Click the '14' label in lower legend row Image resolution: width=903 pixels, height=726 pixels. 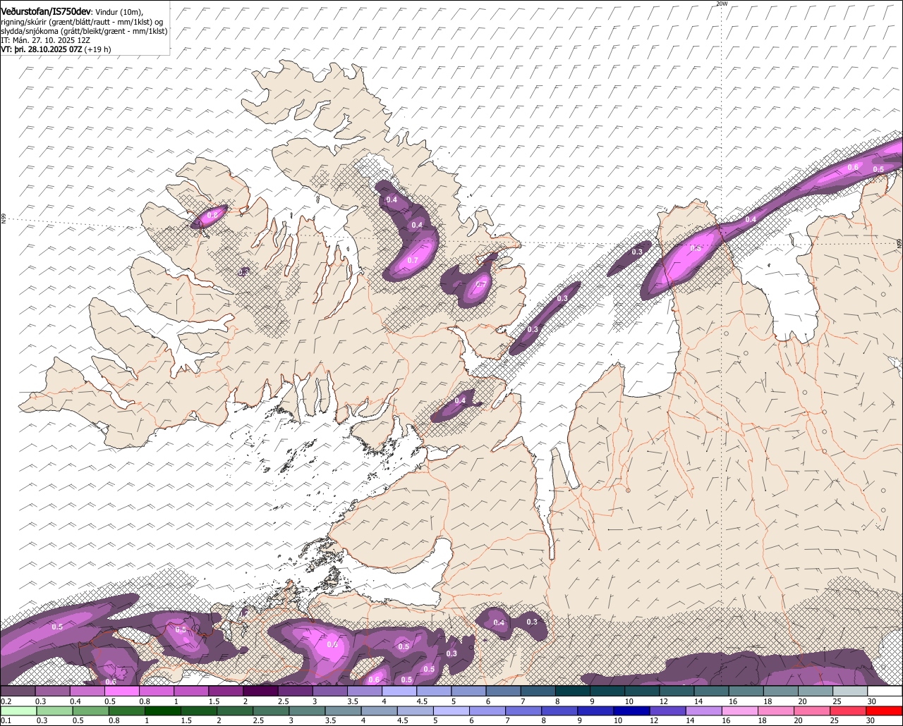pyautogui.click(x=691, y=720)
